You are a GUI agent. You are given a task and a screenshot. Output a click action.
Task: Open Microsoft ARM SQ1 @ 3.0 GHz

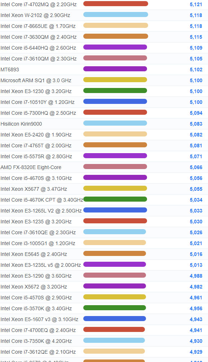click(x=36, y=80)
